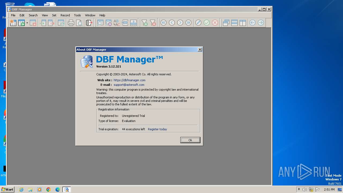Click the Unregistered Trial text
This screenshot has width=343, height=193.
pyautogui.click(x=133, y=116)
